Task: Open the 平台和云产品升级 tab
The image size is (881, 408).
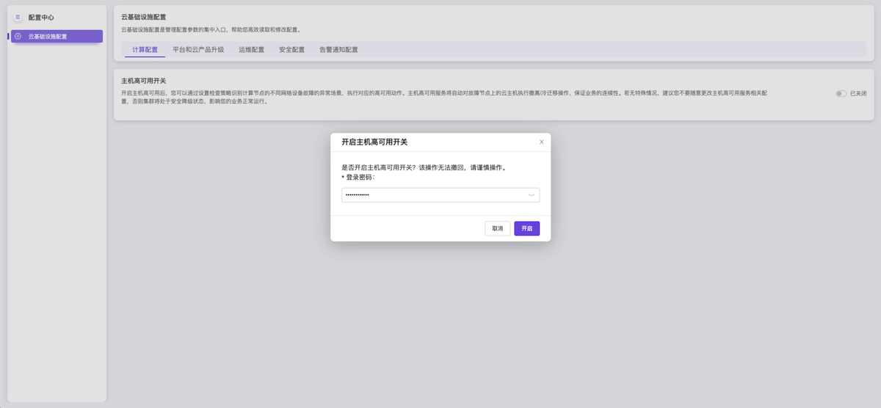Action: (x=198, y=50)
